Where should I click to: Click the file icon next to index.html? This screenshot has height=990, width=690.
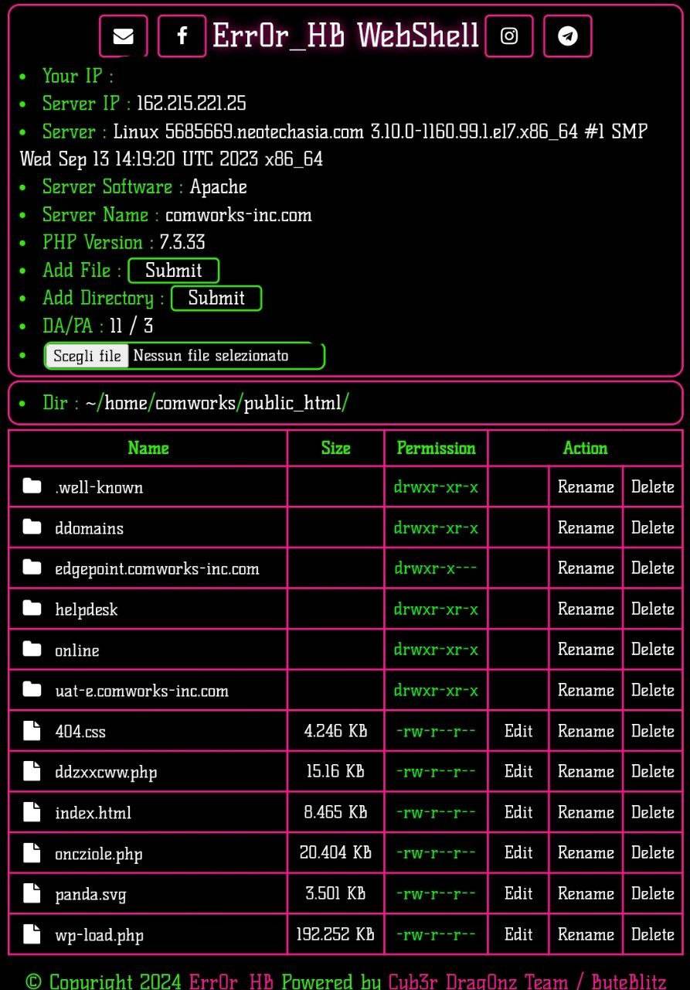tap(32, 812)
